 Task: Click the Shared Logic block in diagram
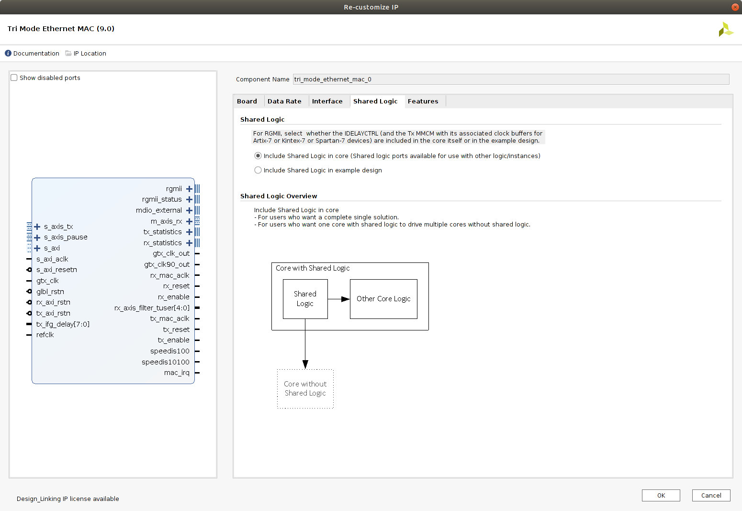[x=305, y=299]
